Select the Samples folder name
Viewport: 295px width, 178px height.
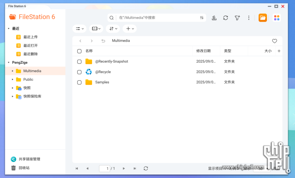coord(102,82)
